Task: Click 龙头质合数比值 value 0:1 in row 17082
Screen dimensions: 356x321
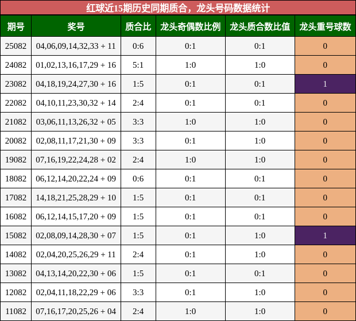Action: point(260,198)
